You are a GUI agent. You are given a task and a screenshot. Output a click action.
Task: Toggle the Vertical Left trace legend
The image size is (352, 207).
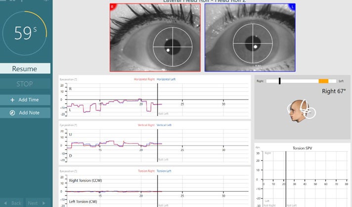(164, 125)
